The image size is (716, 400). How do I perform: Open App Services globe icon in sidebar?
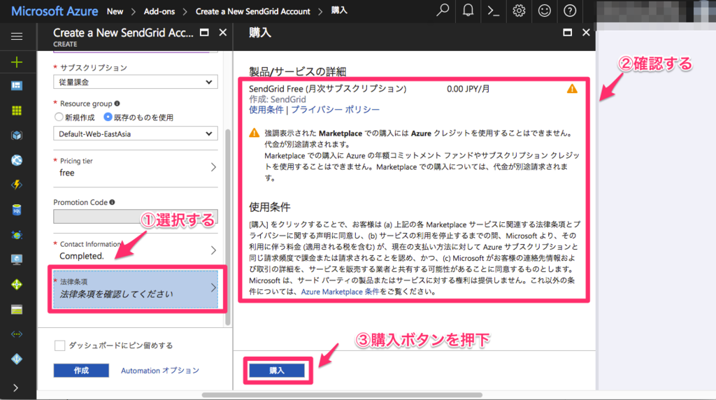17,160
